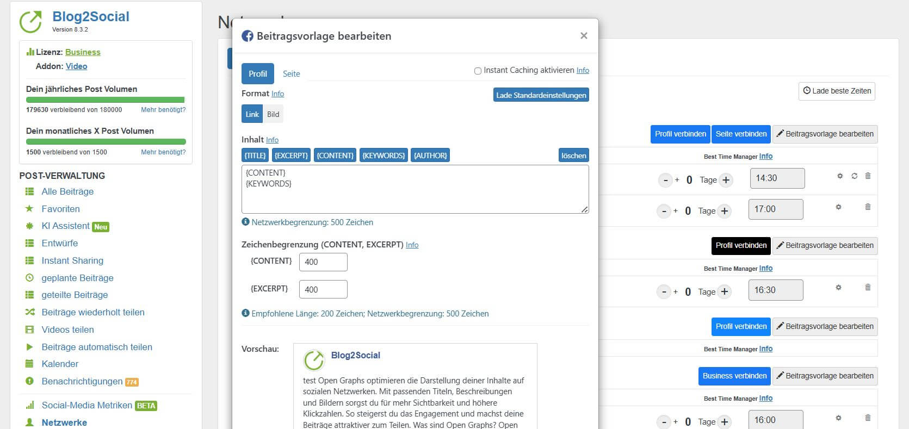Viewport: 909px width, 429px height.
Task: Delete the 14:30 row with trash icon
Action: pyautogui.click(x=868, y=176)
